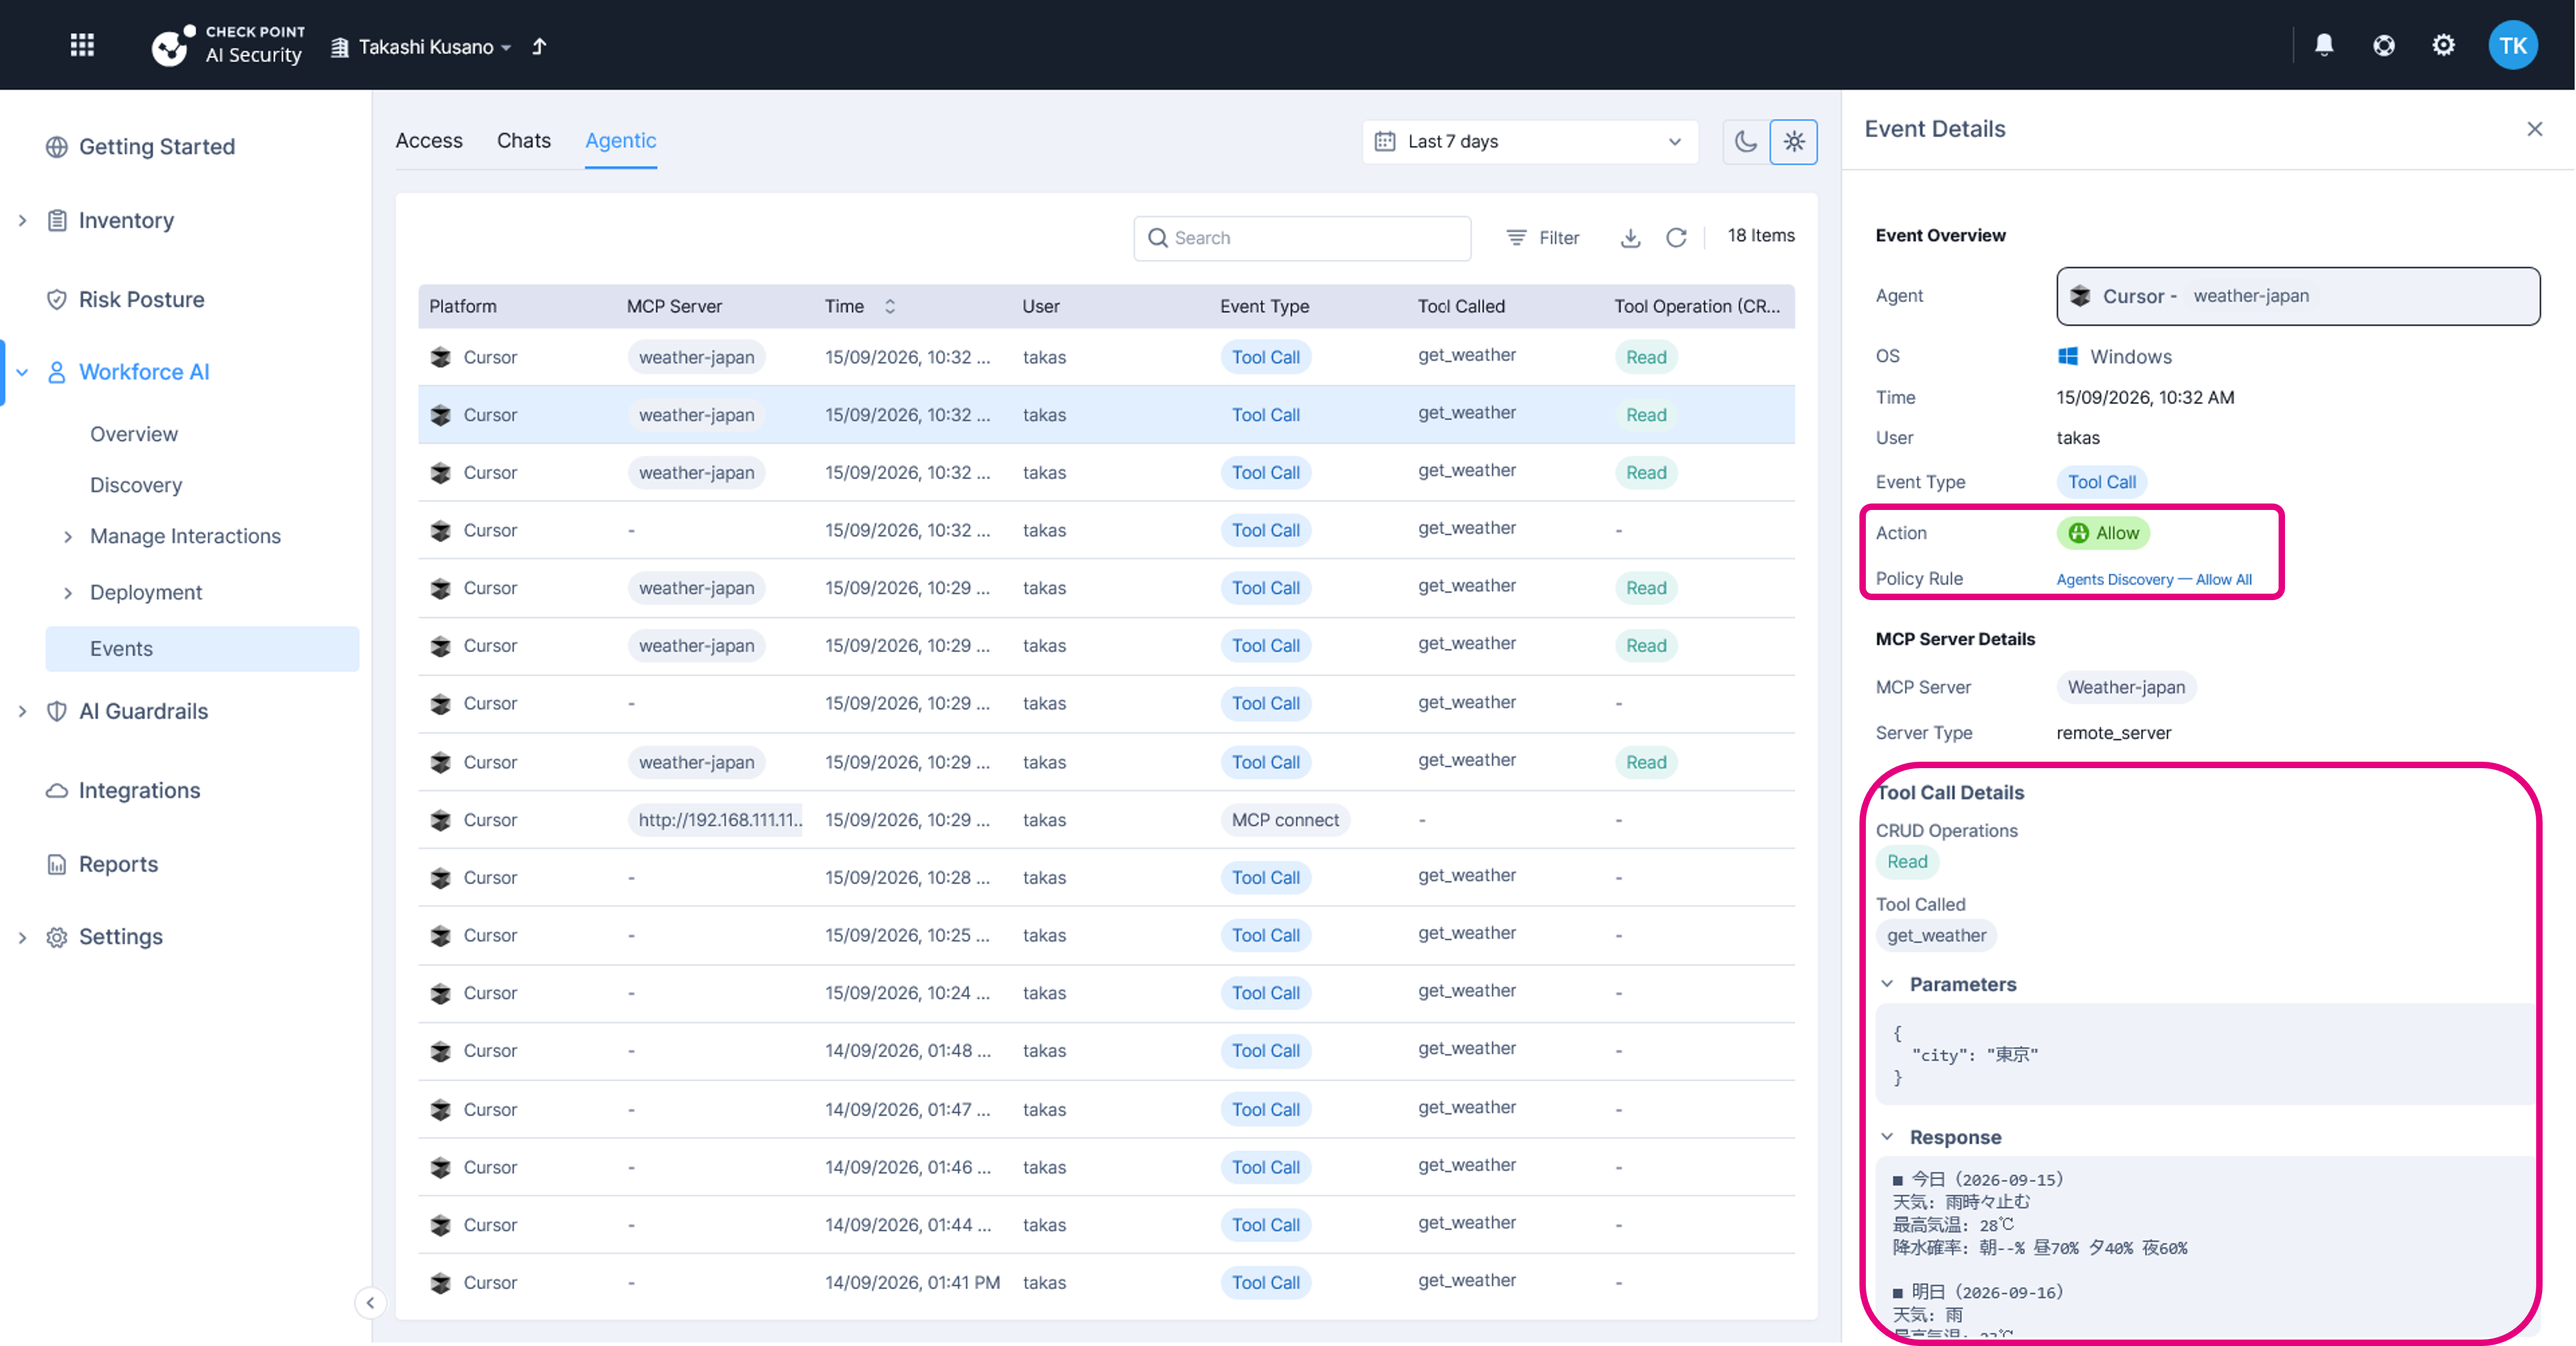Click the Getting Started globe icon
Screen dimensions: 2576x1346
(57, 147)
